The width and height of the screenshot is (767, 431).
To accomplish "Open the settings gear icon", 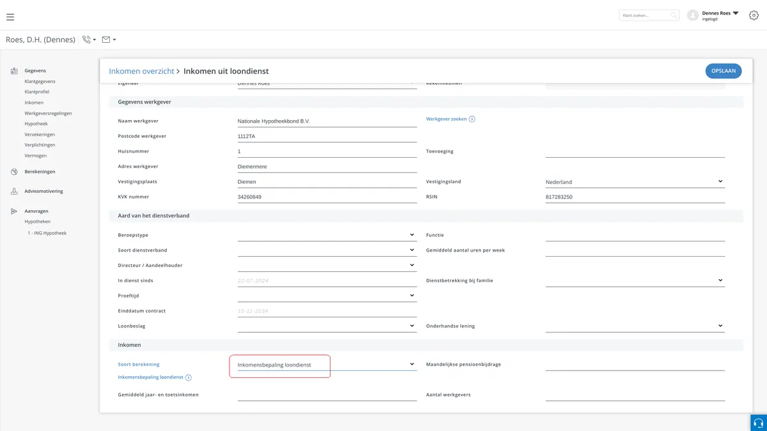I will [x=754, y=15].
